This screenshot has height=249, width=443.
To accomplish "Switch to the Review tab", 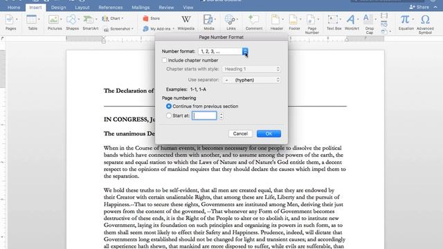I will point(166,8).
